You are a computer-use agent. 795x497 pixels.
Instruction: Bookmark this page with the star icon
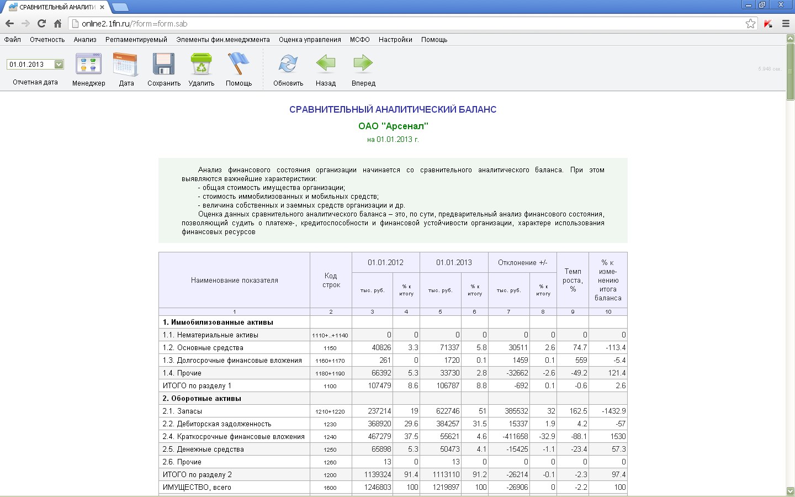750,24
